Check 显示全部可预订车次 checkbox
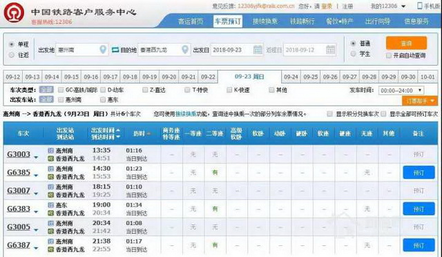The image size is (442, 257). 383,114
